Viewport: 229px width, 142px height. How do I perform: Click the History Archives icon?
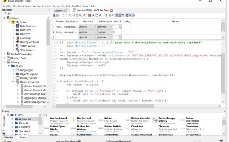click(x=17, y=42)
